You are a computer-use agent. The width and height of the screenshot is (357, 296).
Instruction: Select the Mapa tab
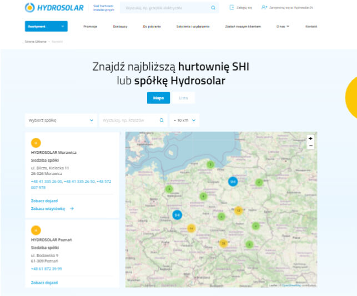(158, 98)
